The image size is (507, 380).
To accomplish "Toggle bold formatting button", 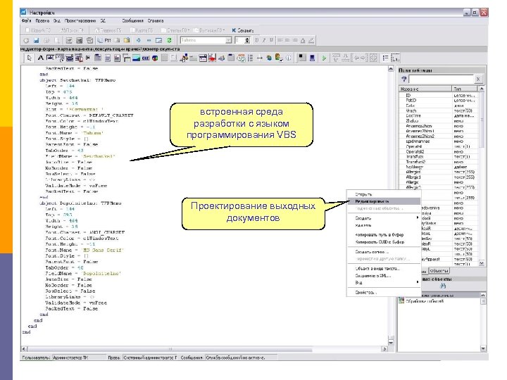I will point(257,40).
